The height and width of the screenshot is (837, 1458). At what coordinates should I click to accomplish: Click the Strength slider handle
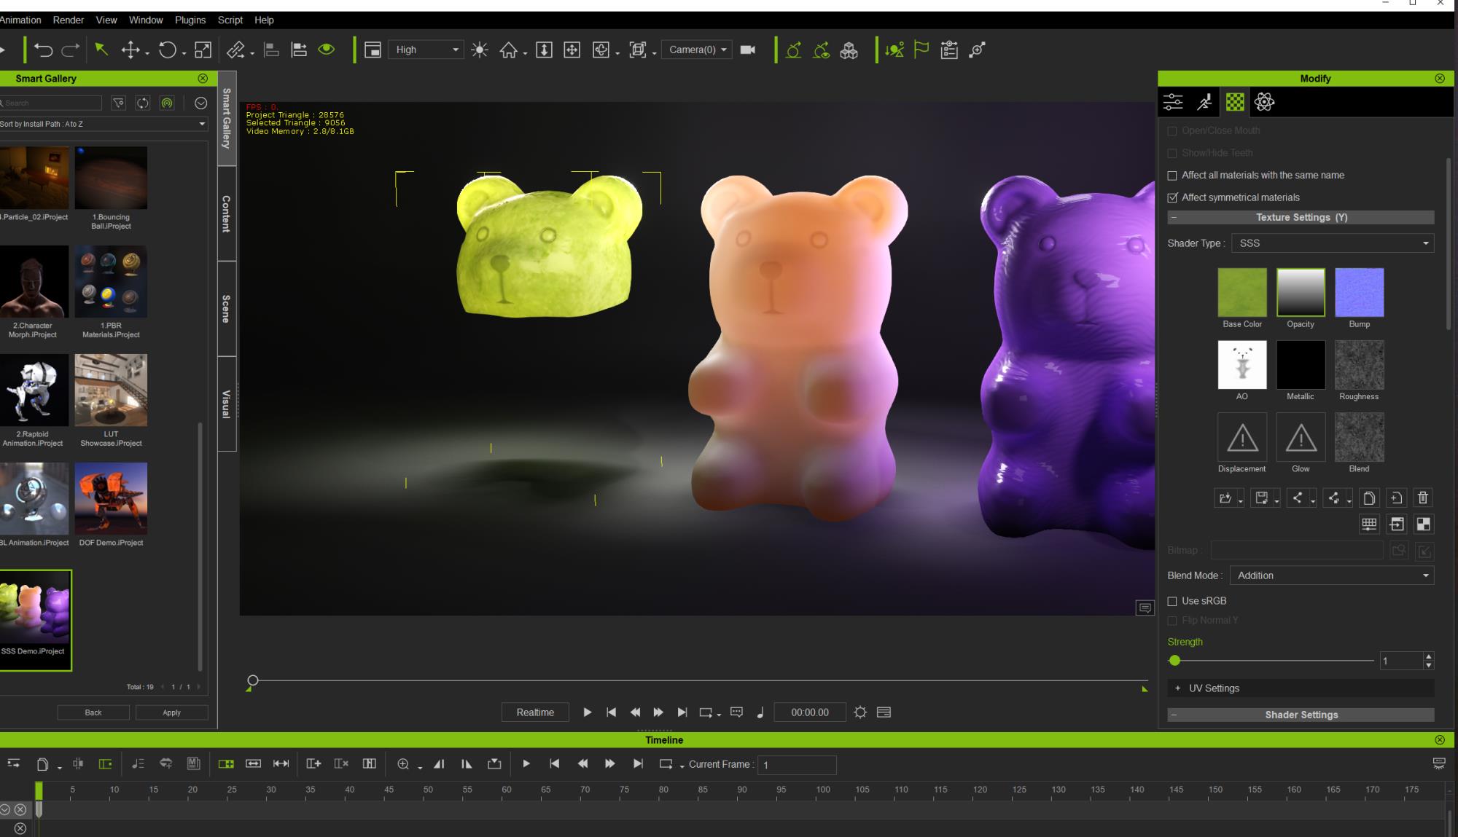[1174, 661]
